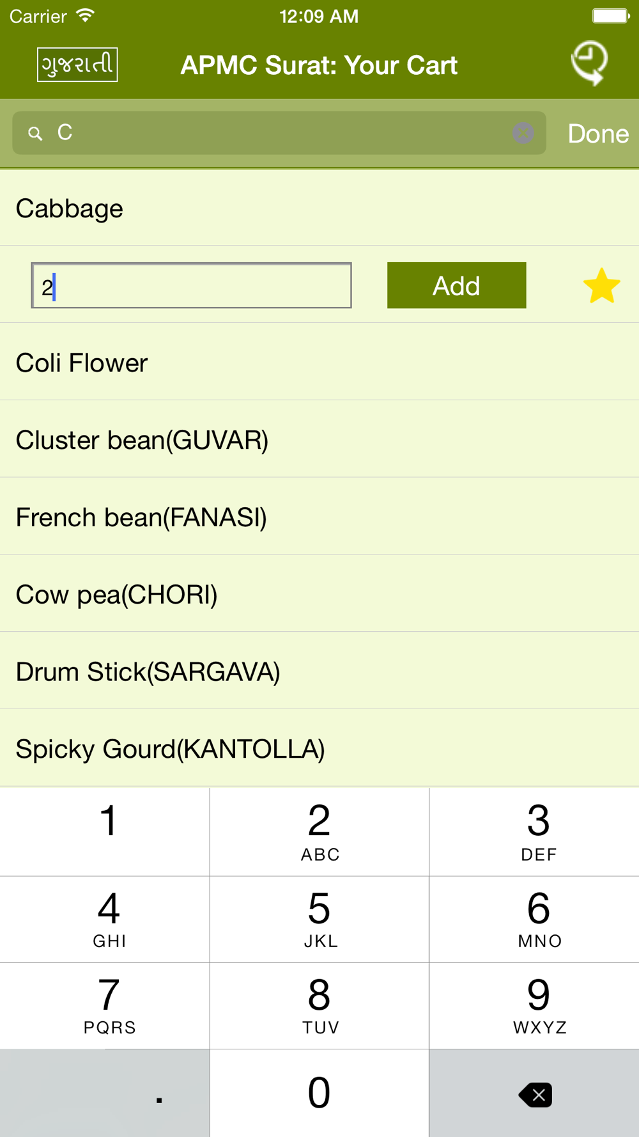Viewport: 639px width, 1137px height.
Task: Tap the 0 key on the keypad
Action: pyautogui.click(x=319, y=1094)
